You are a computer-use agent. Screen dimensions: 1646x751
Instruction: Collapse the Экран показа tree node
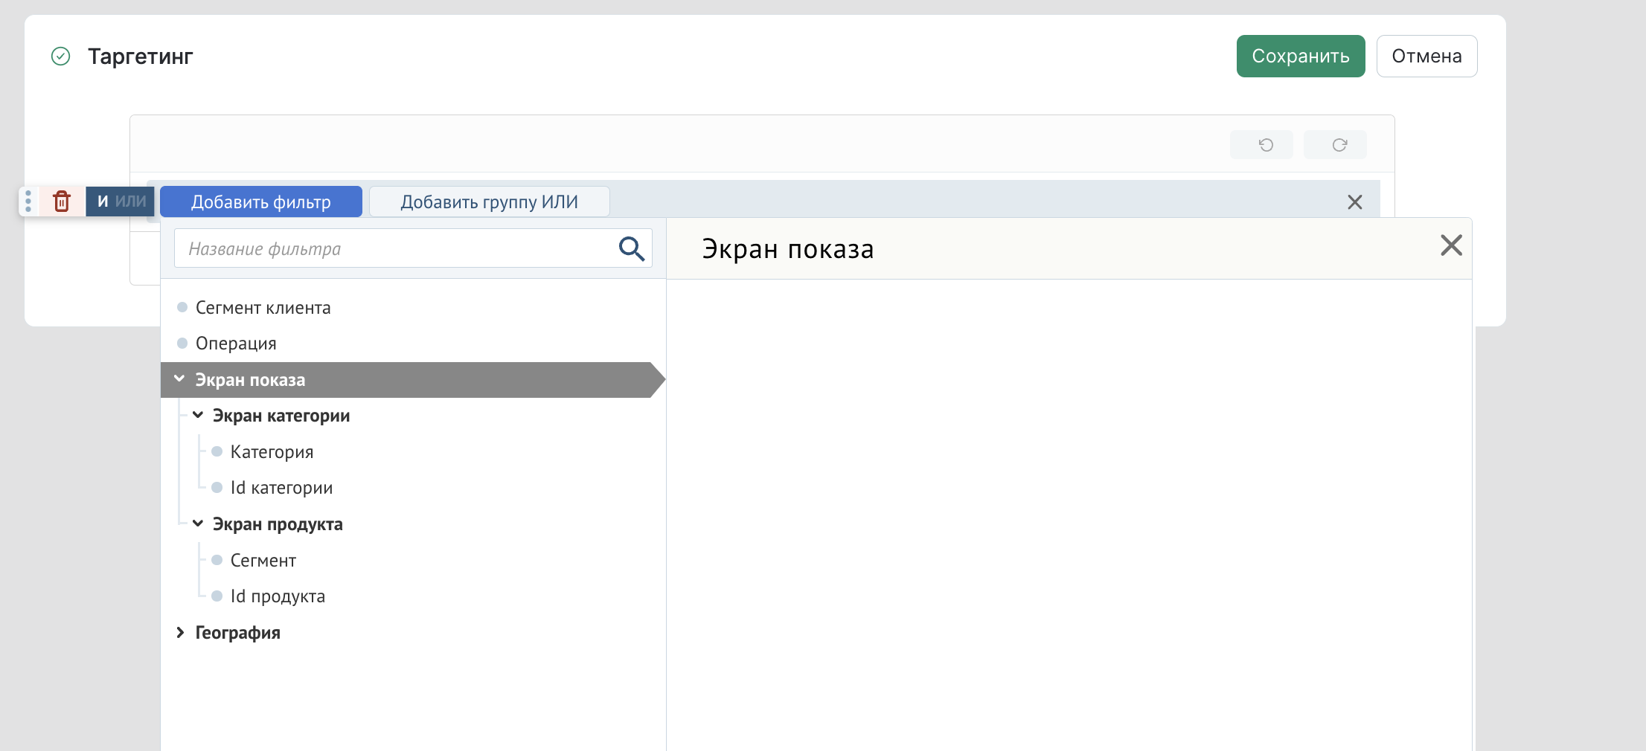[x=179, y=379]
